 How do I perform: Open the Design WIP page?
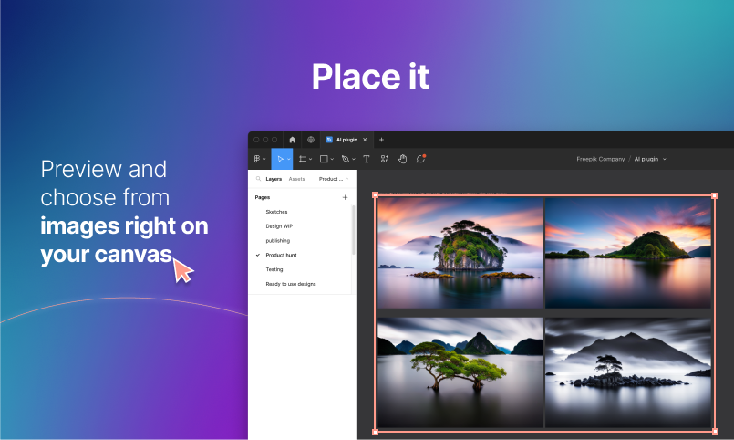[279, 226]
